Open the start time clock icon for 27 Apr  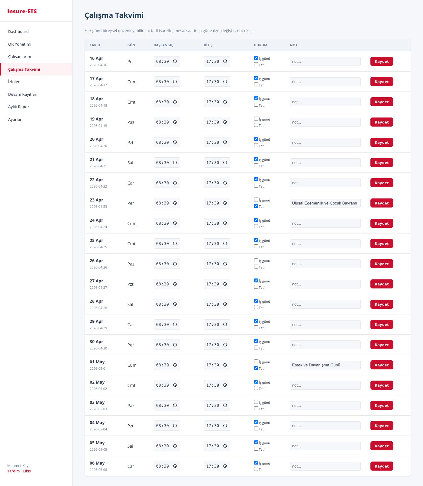[x=175, y=284]
